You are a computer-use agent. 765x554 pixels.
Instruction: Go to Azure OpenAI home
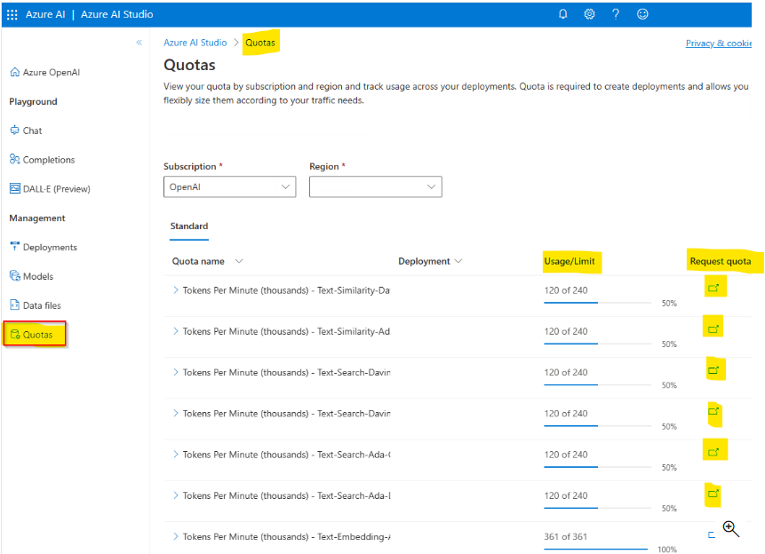point(45,72)
